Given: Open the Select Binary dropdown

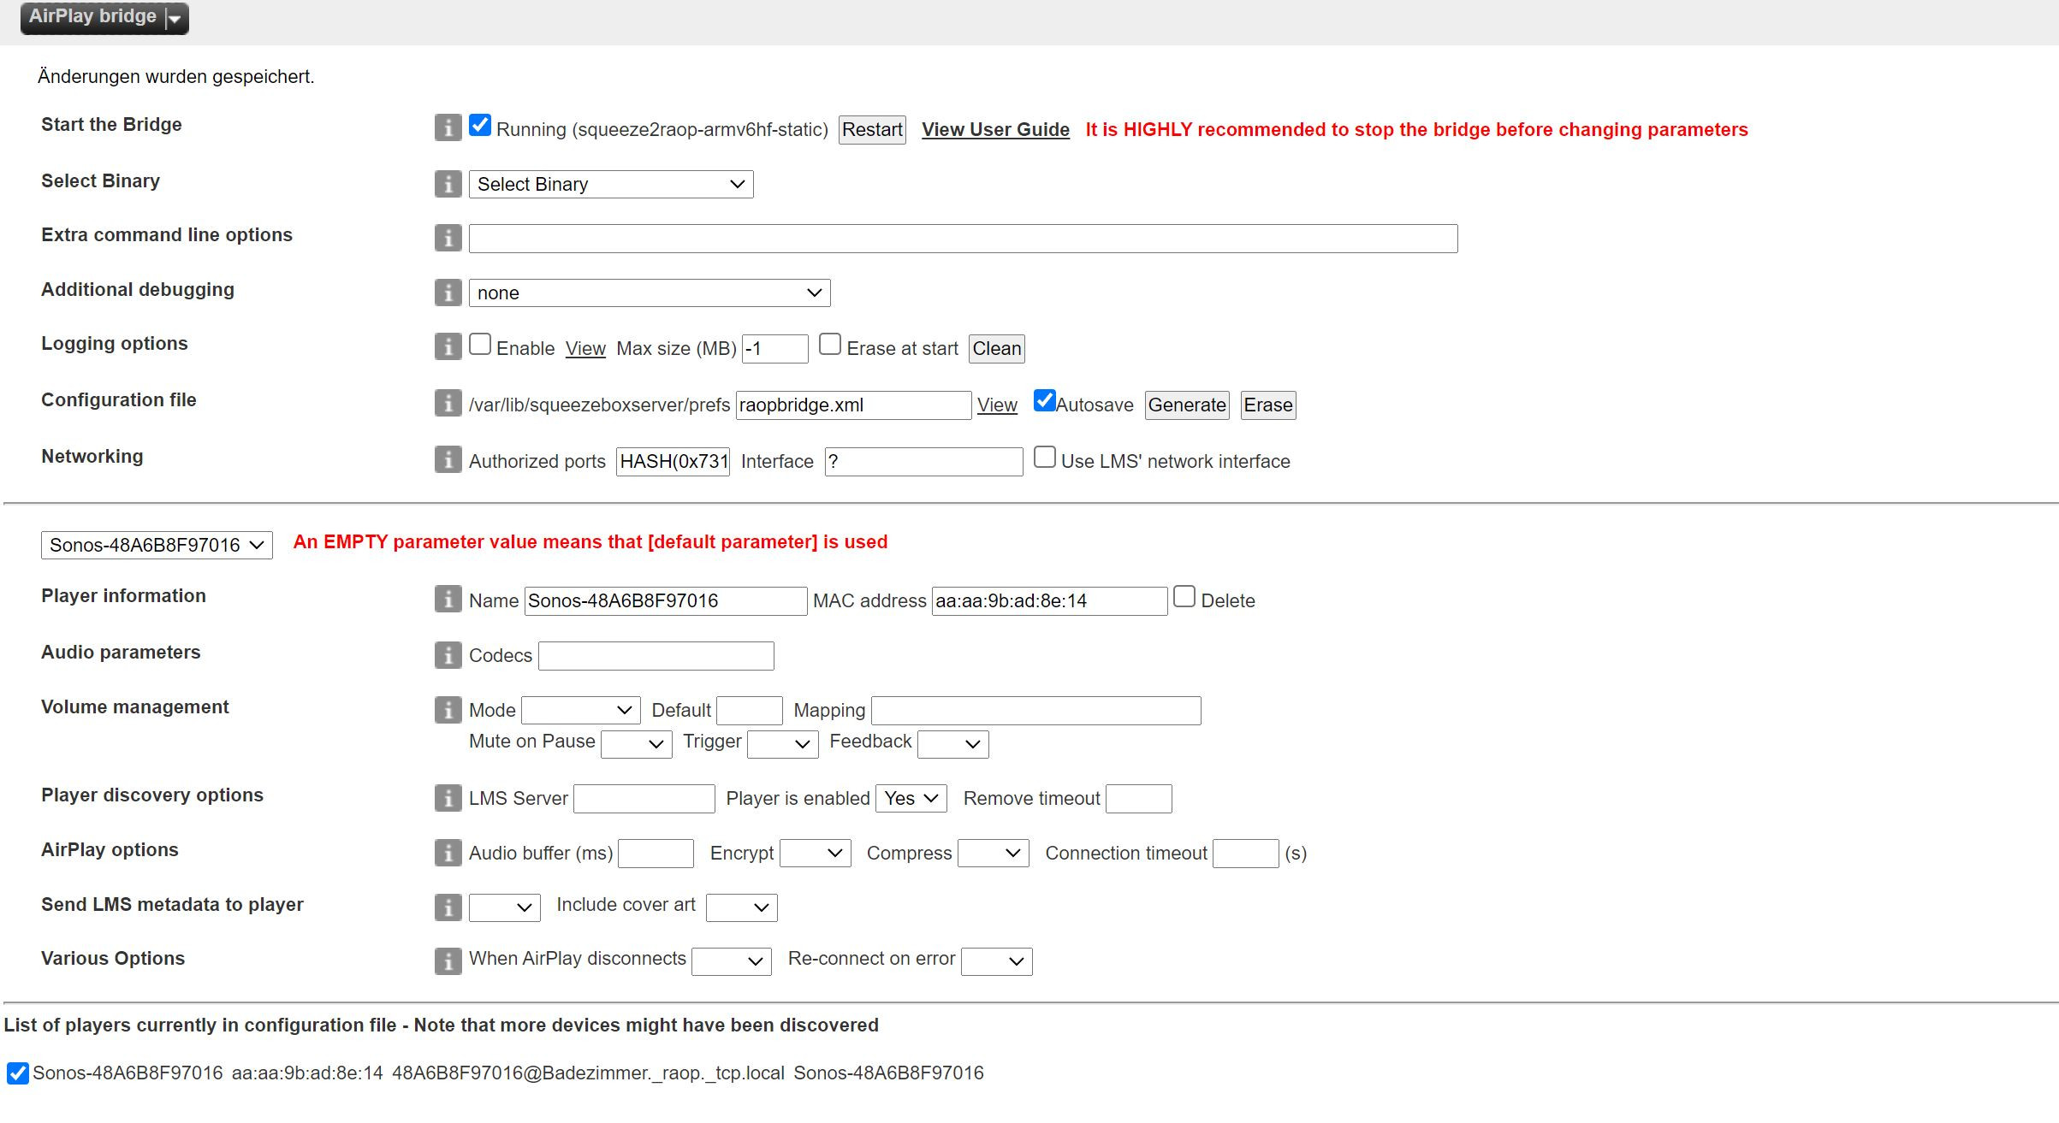Looking at the screenshot, I should click(x=610, y=185).
